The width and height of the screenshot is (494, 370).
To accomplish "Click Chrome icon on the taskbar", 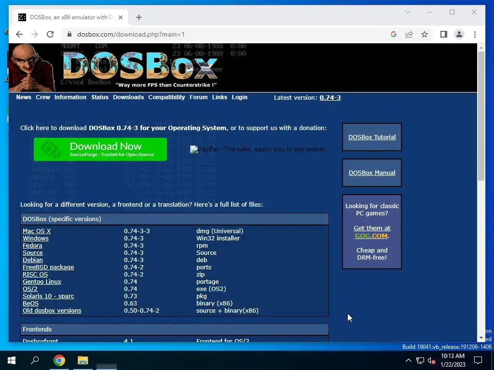I will click(59, 360).
